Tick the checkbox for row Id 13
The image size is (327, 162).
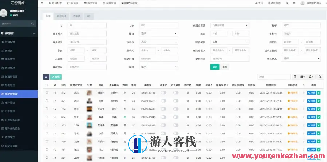(47, 141)
